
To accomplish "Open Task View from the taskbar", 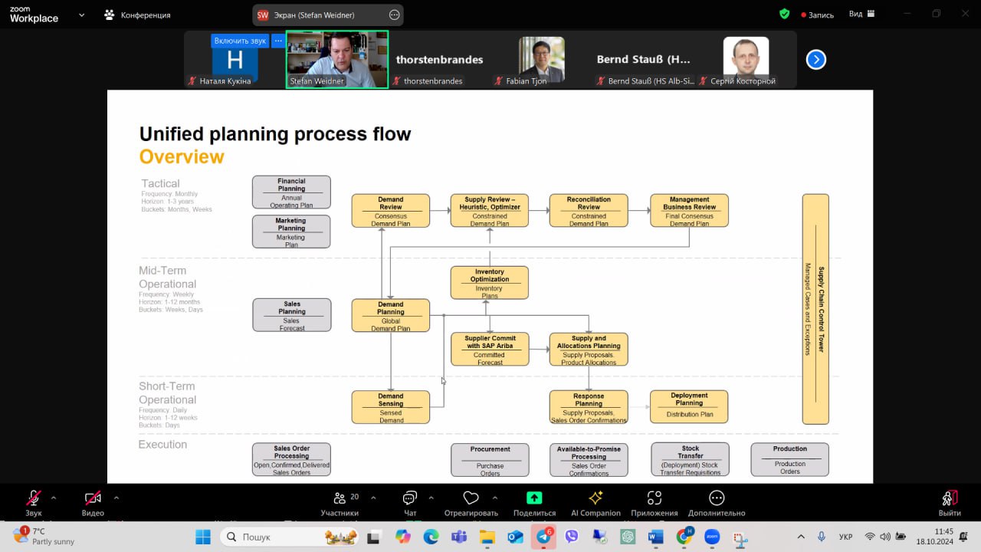I will (x=373, y=537).
